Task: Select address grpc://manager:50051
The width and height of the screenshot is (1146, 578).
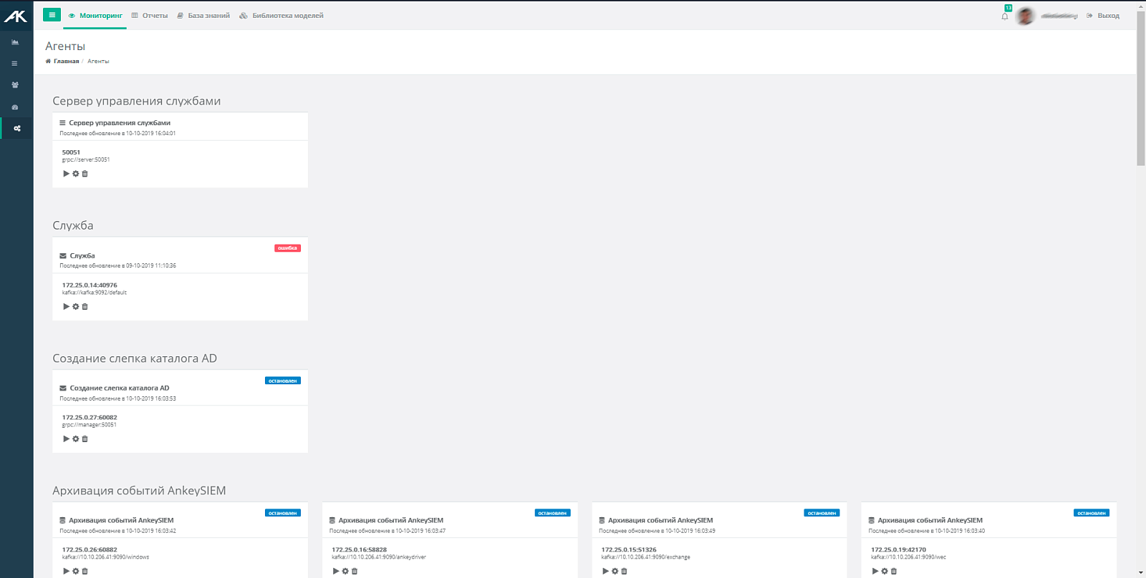Action: pyautogui.click(x=90, y=425)
